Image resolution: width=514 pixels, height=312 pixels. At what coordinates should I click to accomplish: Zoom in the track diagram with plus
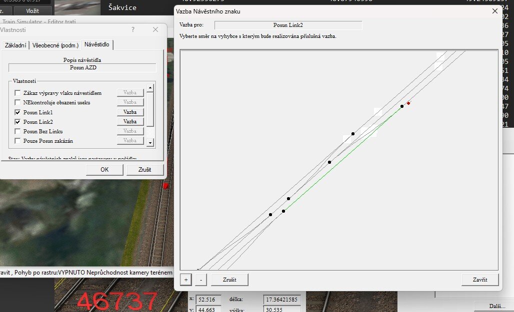186,280
